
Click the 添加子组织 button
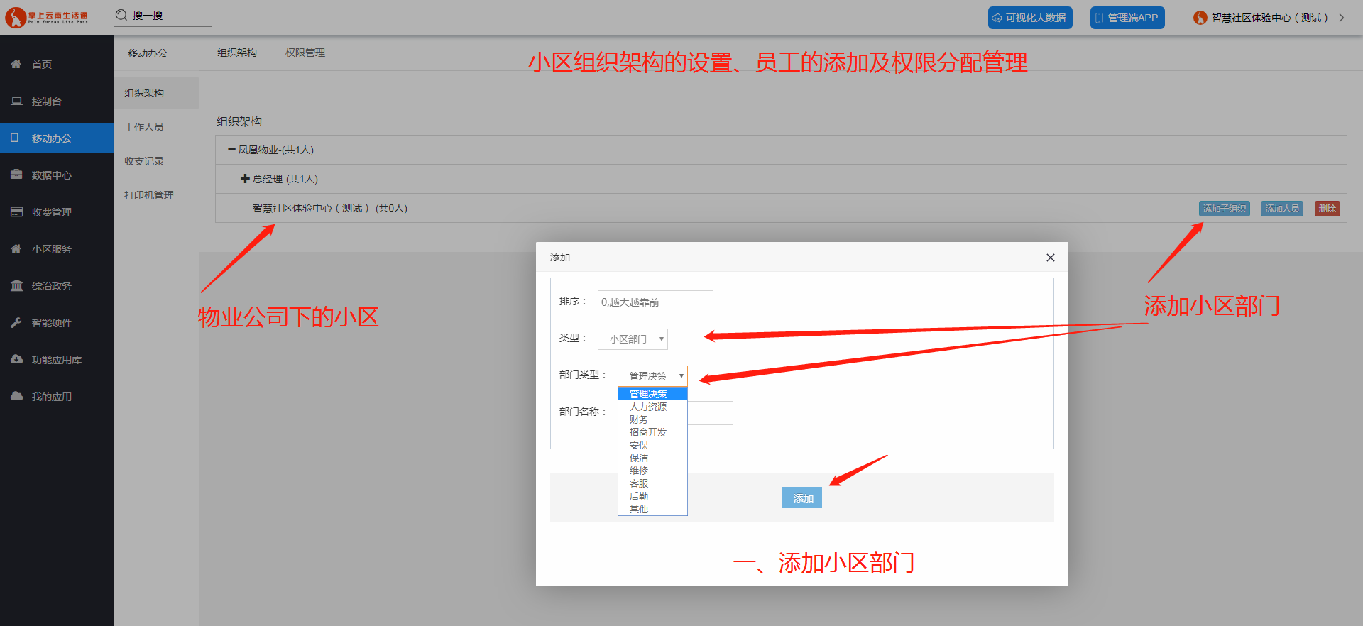click(1225, 209)
